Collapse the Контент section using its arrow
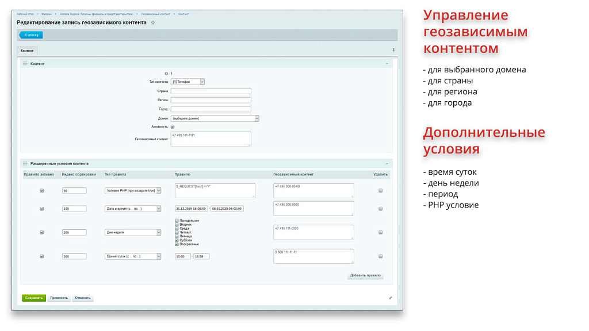The width and height of the screenshot is (589, 331). [x=387, y=64]
